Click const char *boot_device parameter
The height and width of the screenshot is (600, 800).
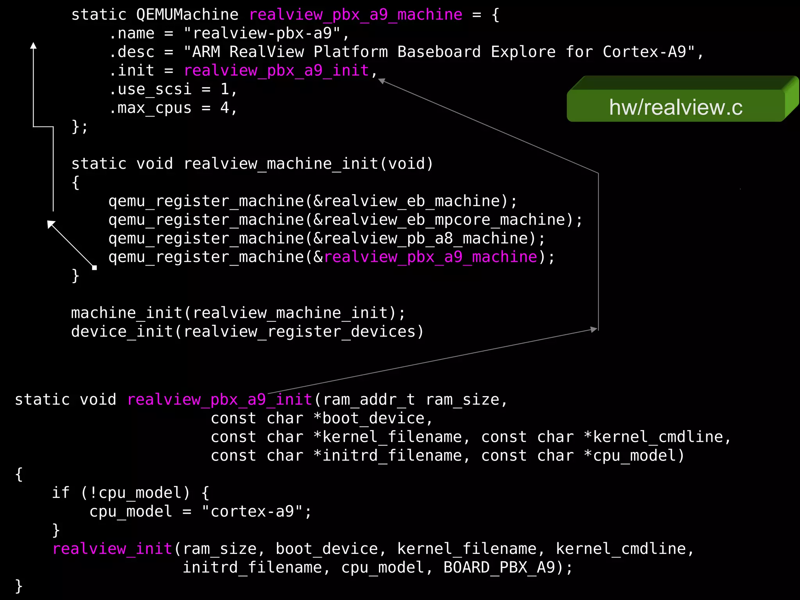[x=318, y=418]
